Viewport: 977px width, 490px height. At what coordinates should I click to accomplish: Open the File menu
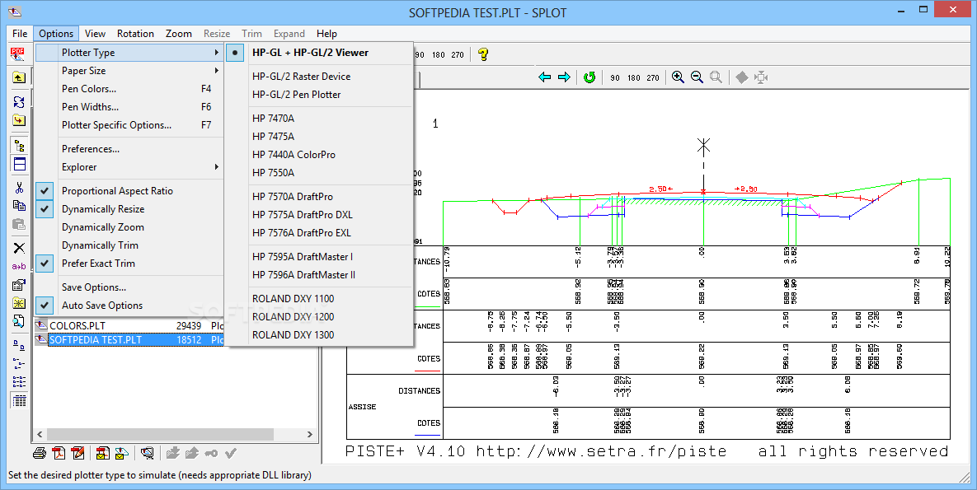coord(20,34)
